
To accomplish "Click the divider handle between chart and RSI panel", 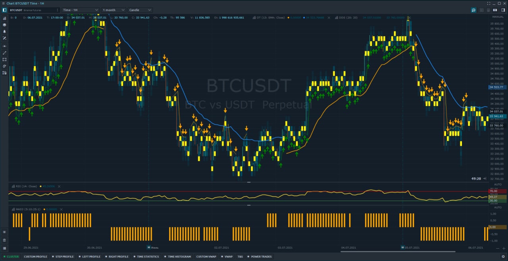I will click(x=249, y=182).
